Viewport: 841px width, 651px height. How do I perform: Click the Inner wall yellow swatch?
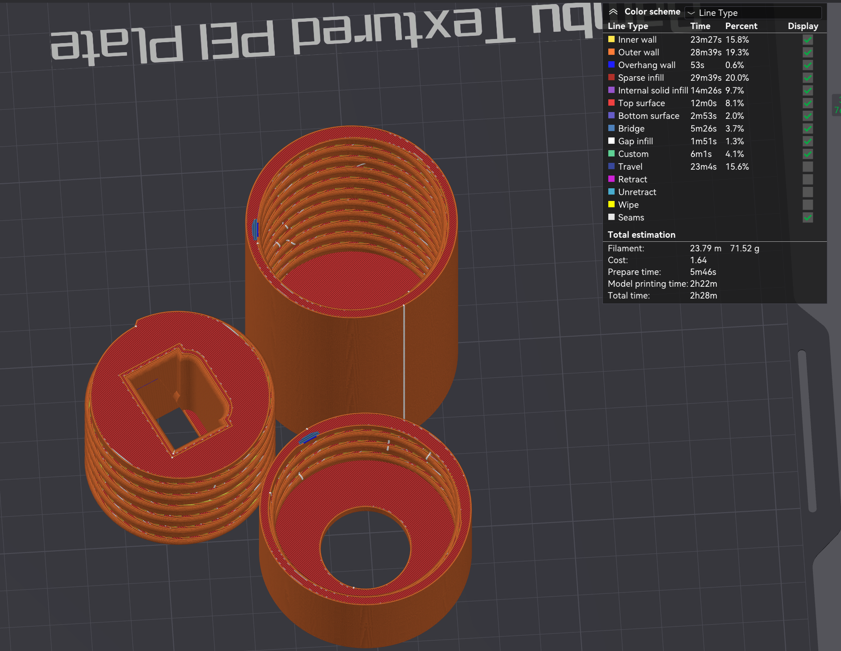pos(611,39)
